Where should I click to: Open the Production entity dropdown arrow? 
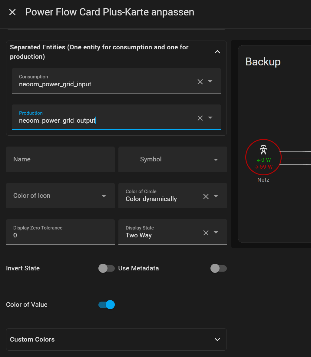[210, 118]
